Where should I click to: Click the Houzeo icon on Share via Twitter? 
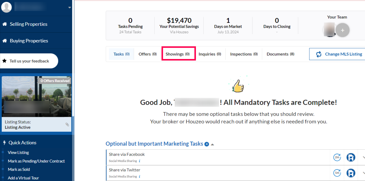351,173
